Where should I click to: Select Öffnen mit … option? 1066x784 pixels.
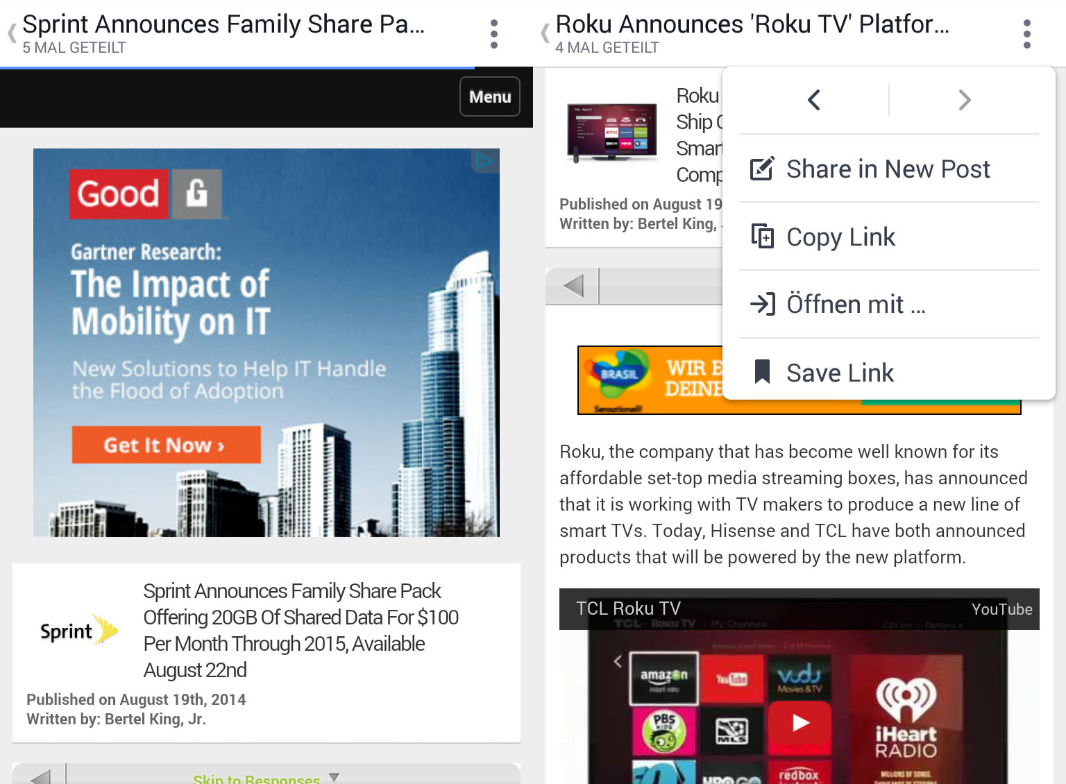(855, 305)
